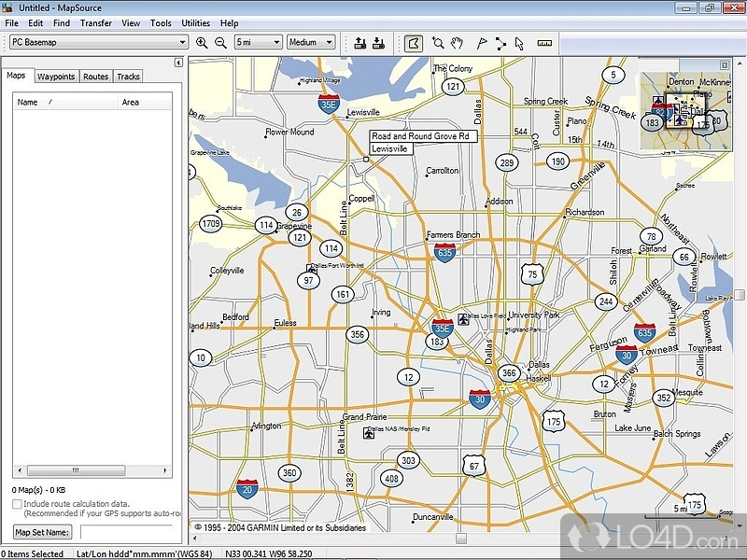Collapse the left side panel arrow
This screenshot has height=560, width=747.
click(178, 63)
